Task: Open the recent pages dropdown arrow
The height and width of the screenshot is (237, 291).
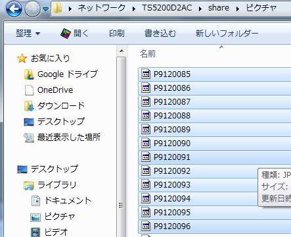Action: [x=45, y=9]
